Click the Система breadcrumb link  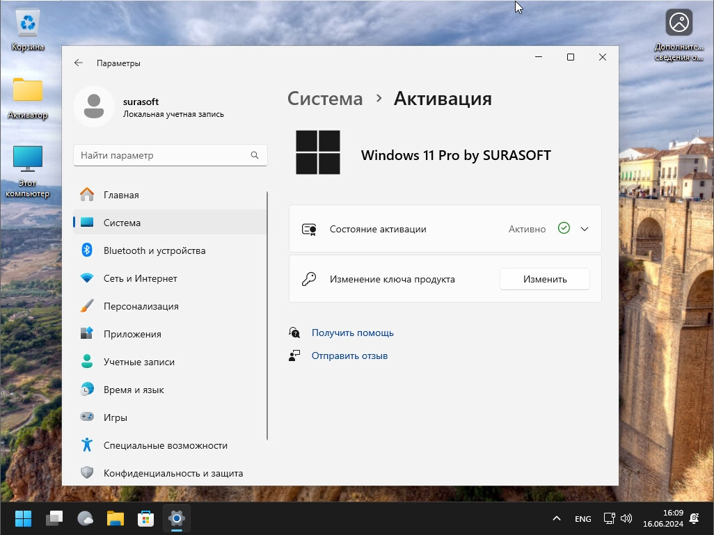click(325, 99)
